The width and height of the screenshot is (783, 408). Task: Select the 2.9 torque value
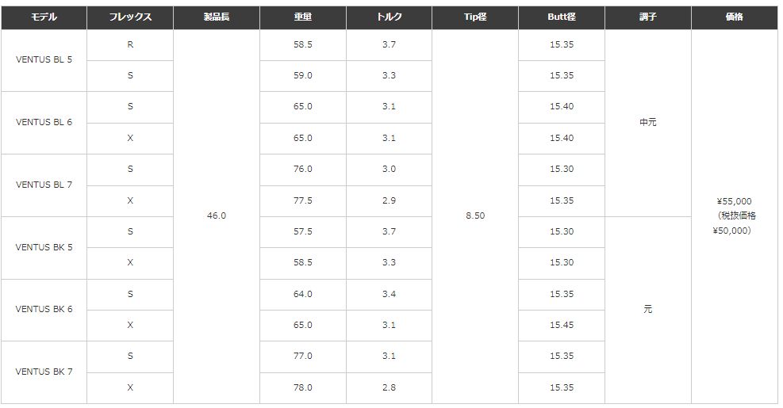[389, 200]
